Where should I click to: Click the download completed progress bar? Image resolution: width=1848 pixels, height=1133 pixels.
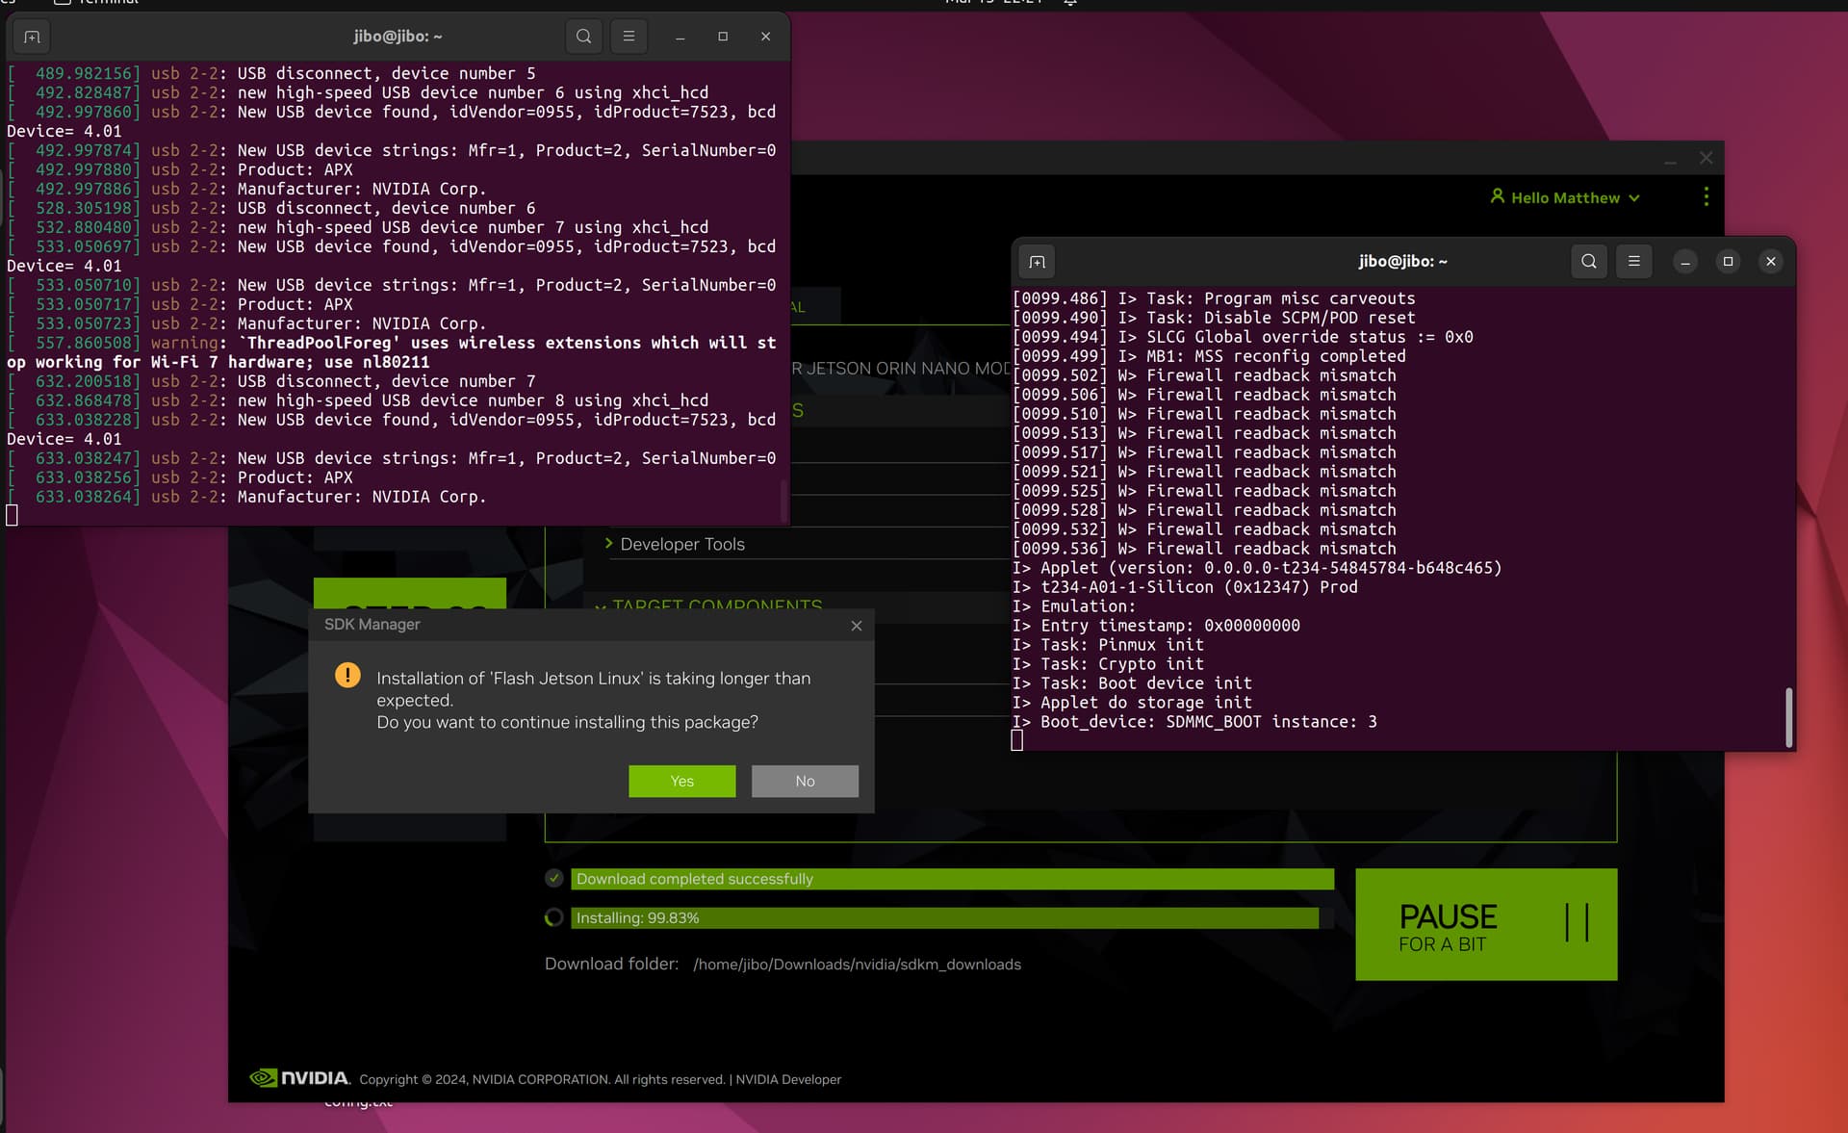click(x=952, y=879)
